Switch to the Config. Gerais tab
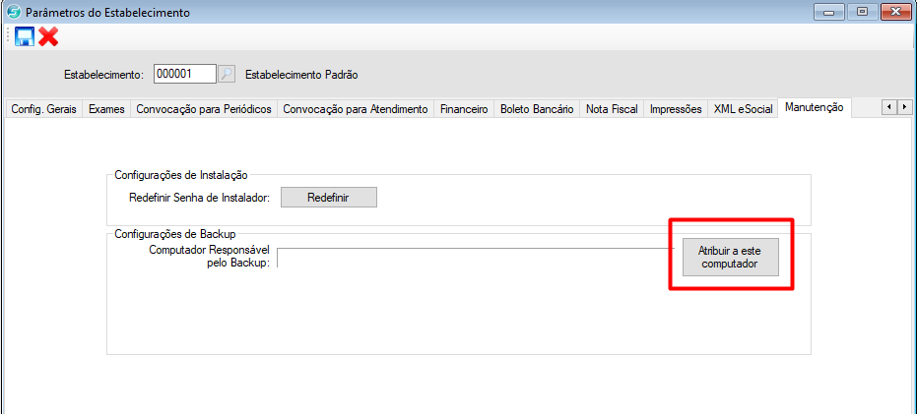917x414 pixels. coord(42,109)
